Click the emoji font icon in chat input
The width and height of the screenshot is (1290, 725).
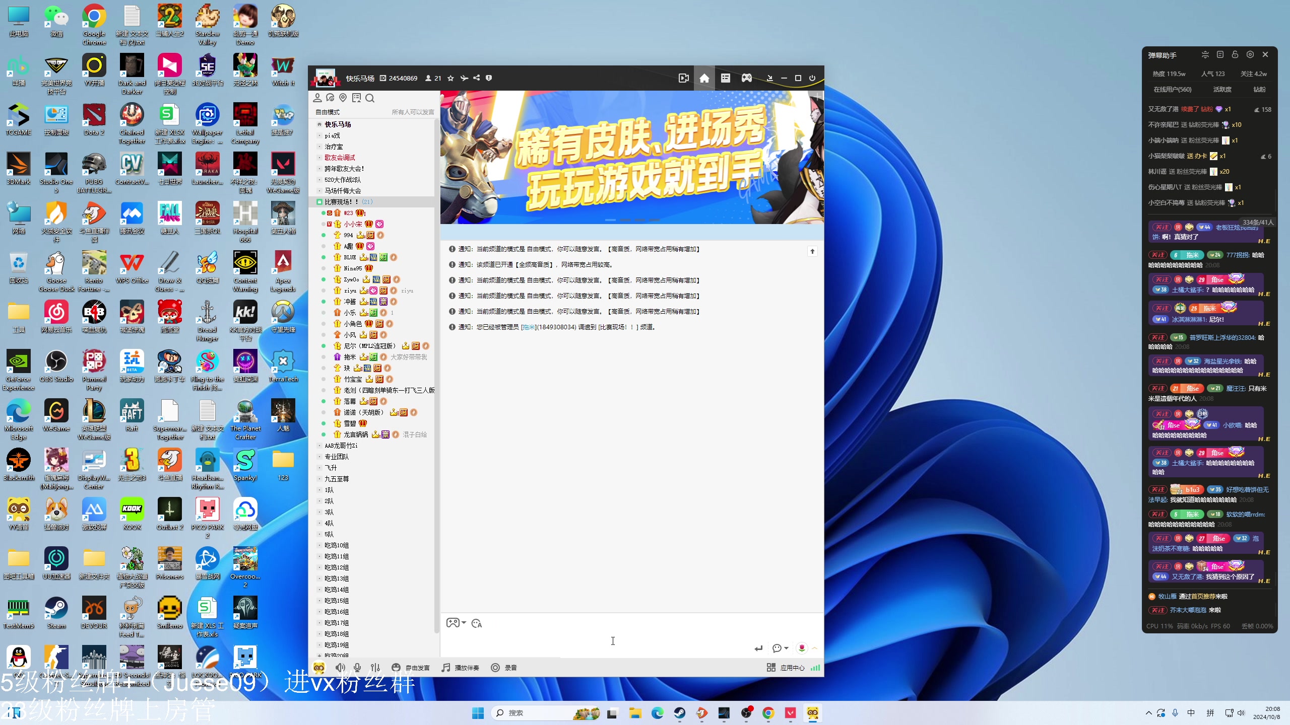(x=477, y=623)
